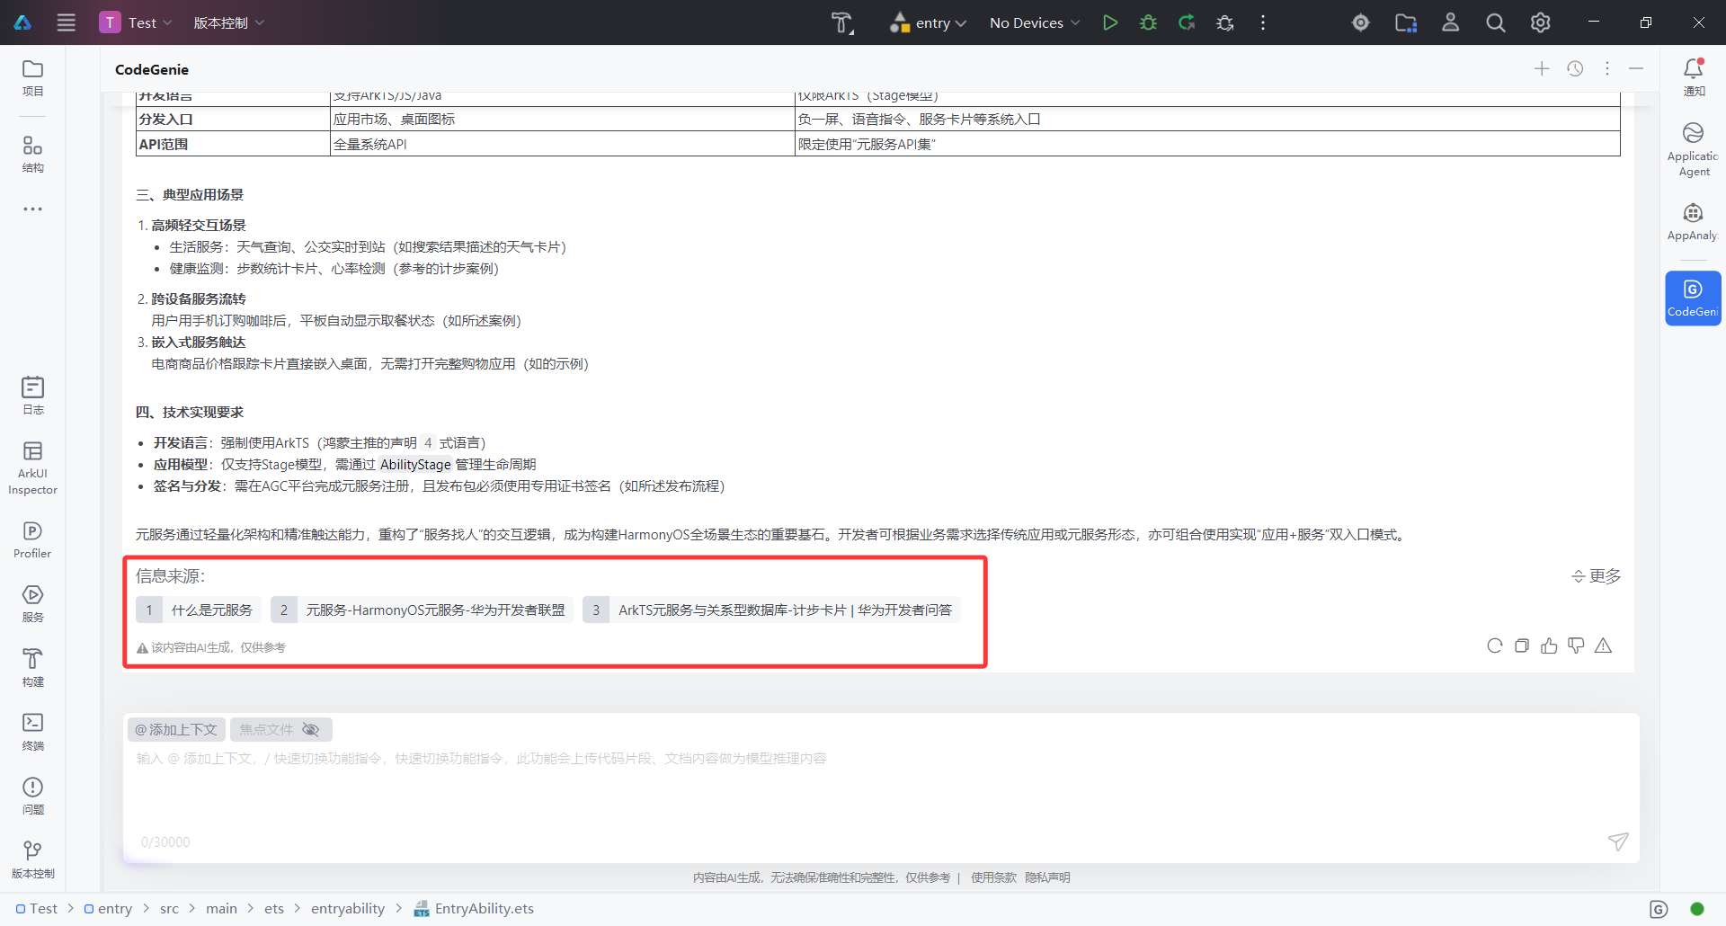Toggle the 焦点文件 visibility eye

pyautogui.click(x=311, y=729)
